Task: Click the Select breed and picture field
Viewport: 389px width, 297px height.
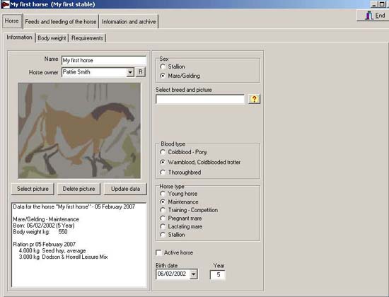Action: (200, 99)
